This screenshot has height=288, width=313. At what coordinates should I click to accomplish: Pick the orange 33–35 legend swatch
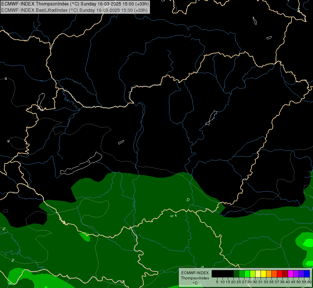point(269,274)
